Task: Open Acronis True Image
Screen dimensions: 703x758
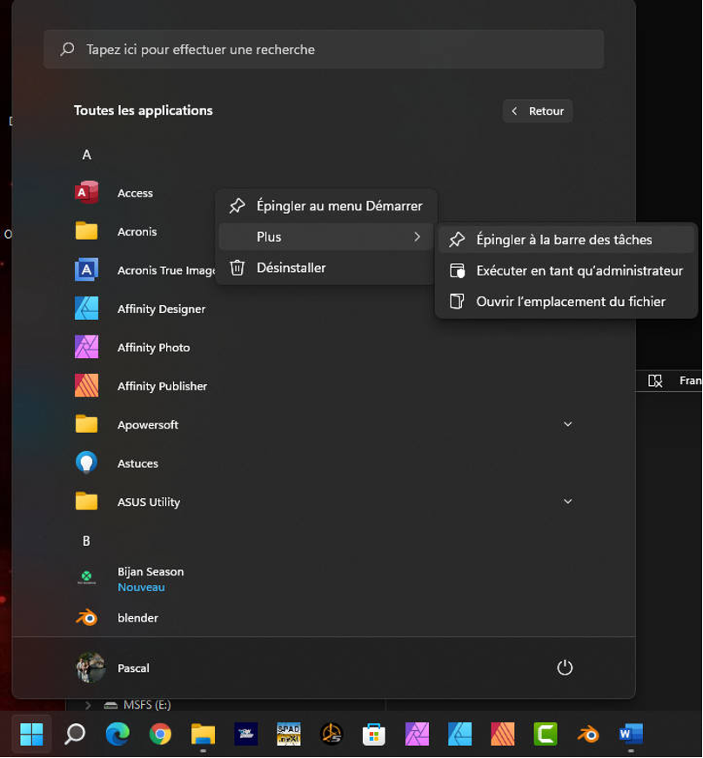Action: click(165, 269)
